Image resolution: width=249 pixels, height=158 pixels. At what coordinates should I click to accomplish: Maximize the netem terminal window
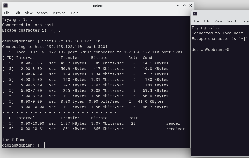184,5
